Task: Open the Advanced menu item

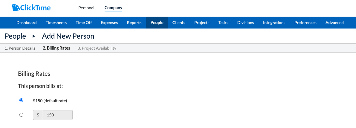Action: [334, 23]
